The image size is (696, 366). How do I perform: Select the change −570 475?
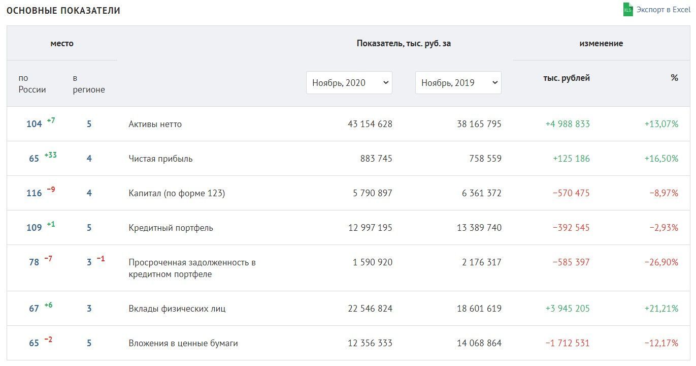(571, 193)
